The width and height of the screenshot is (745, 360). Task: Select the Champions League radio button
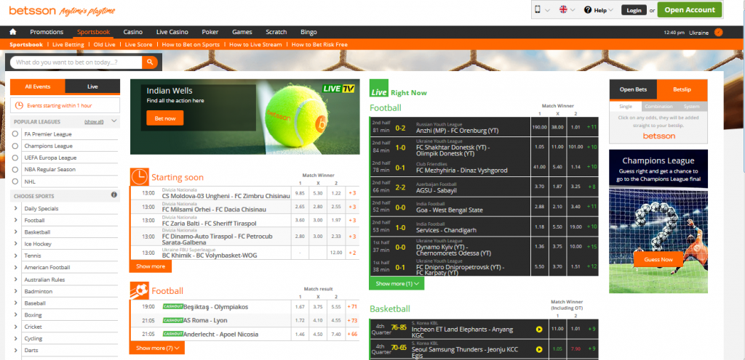(x=16, y=146)
